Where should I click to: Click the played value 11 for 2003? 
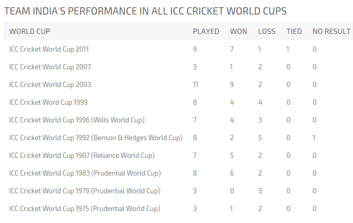pos(196,84)
